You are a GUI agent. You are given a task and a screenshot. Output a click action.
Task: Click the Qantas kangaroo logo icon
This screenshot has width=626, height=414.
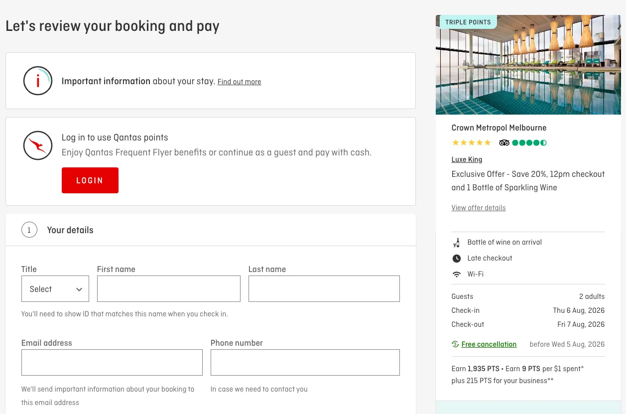point(38,145)
